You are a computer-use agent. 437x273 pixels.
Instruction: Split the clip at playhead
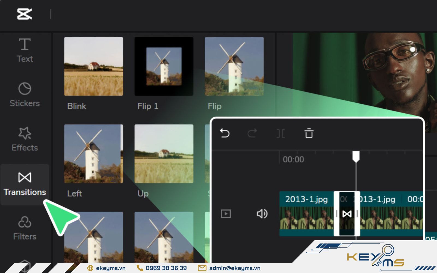tap(280, 133)
